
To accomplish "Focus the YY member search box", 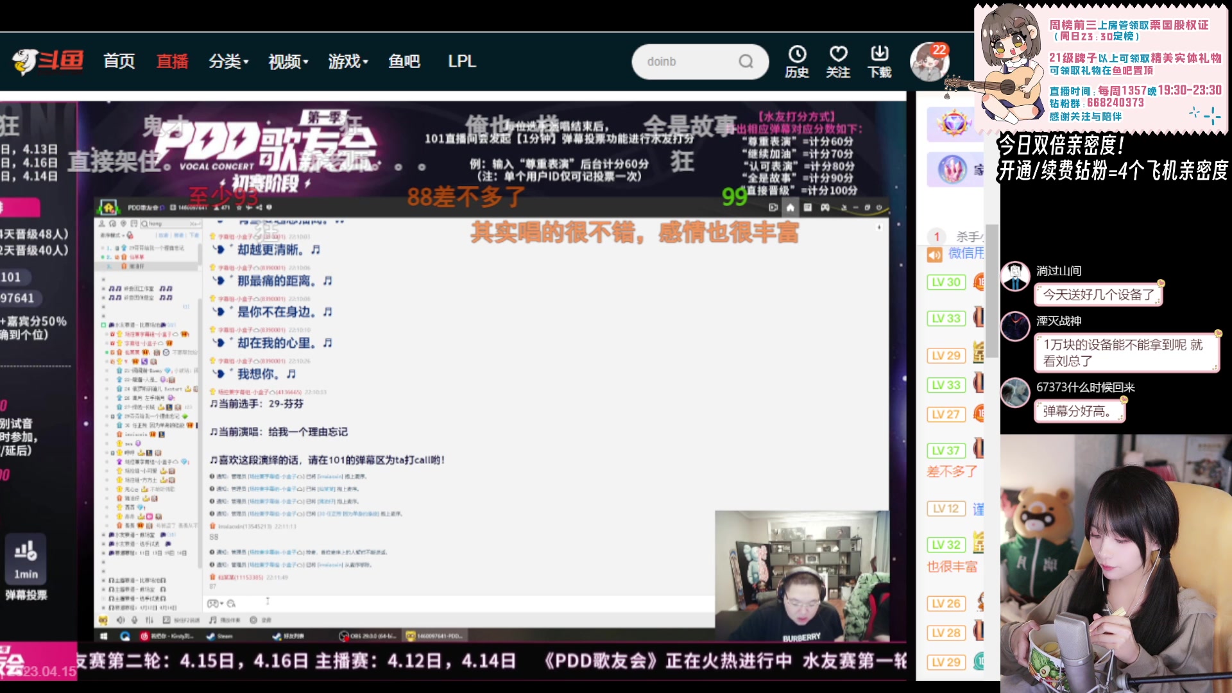I will tap(170, 223).
